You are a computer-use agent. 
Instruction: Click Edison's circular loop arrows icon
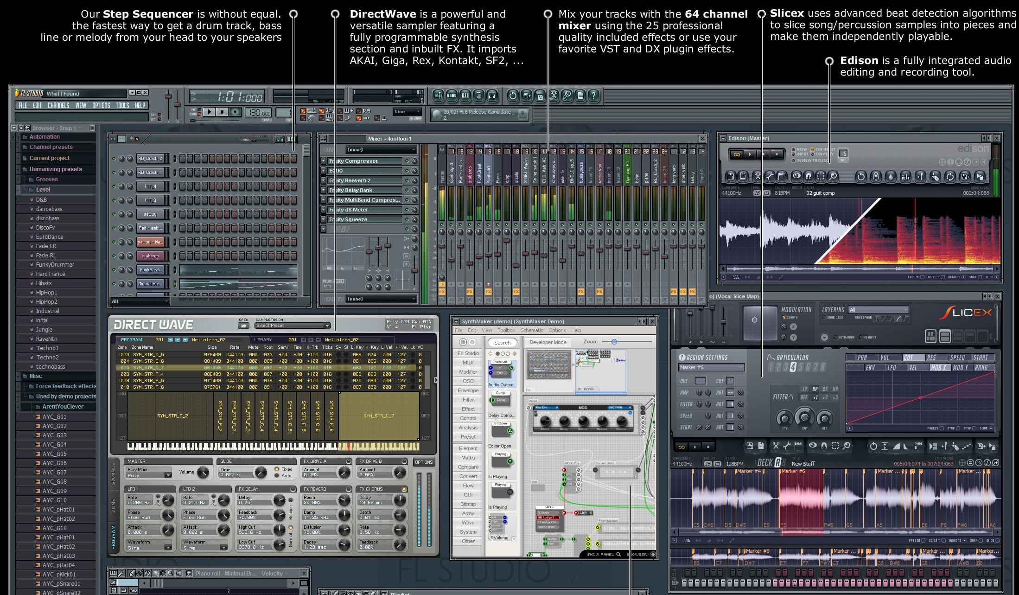click(950, 176)
